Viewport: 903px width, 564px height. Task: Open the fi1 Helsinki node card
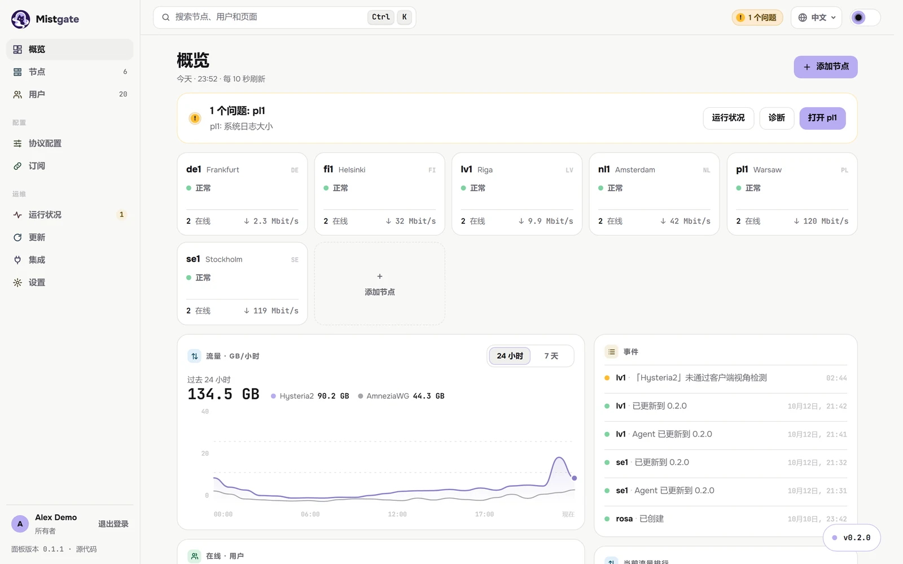[379, 194]
